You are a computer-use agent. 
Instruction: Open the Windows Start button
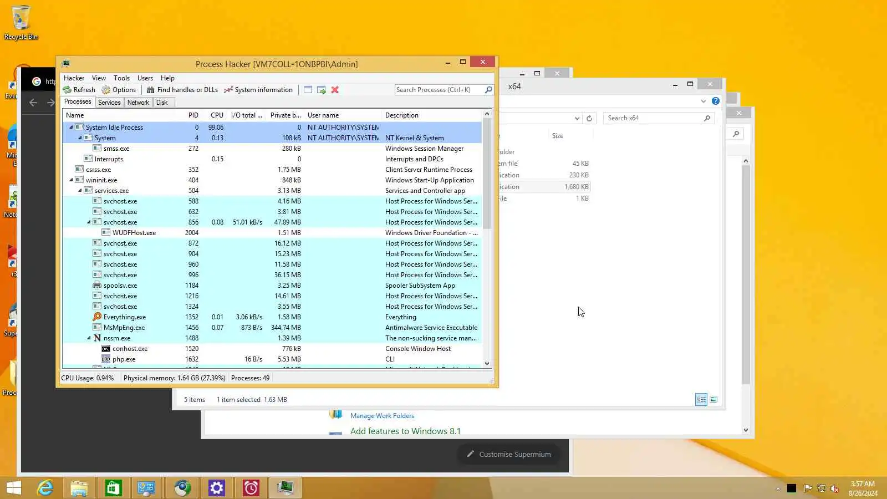(x=13, y=488)
